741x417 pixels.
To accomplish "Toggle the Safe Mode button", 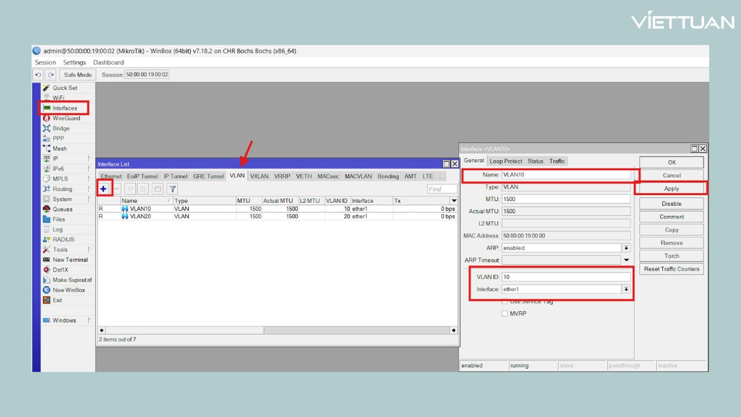I will click(x=78, y=75).
